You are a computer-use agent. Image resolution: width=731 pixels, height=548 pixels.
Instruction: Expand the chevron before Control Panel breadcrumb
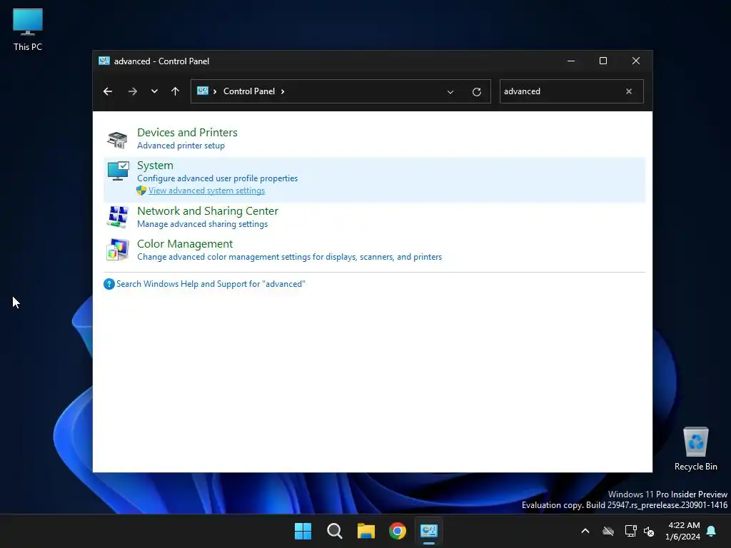point(214,91)
